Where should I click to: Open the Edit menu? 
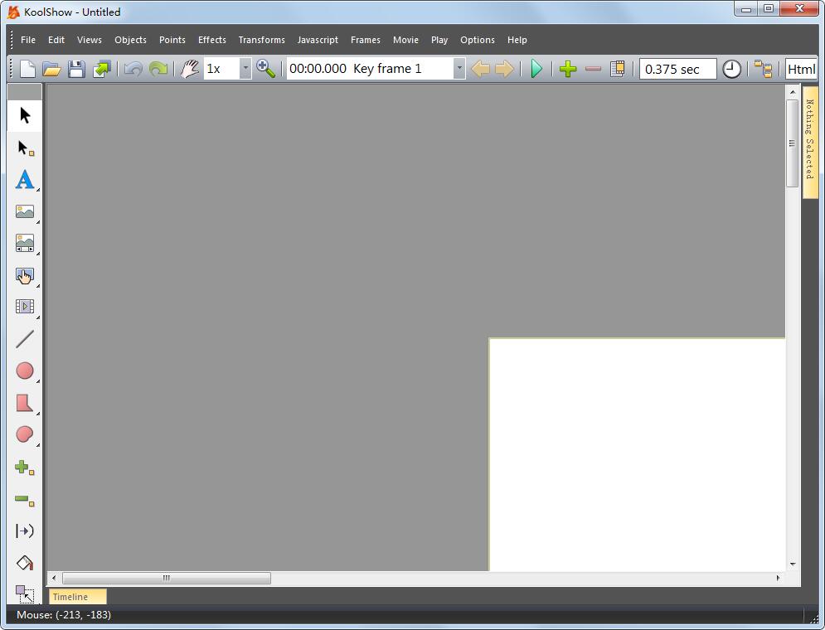coord(56,40)
